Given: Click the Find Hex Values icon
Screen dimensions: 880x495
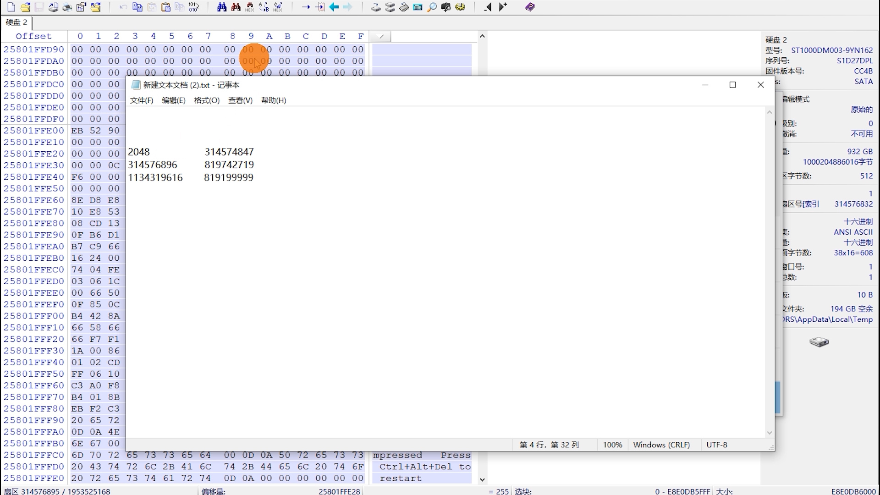Looking at the screenshot, I should 249,7.
